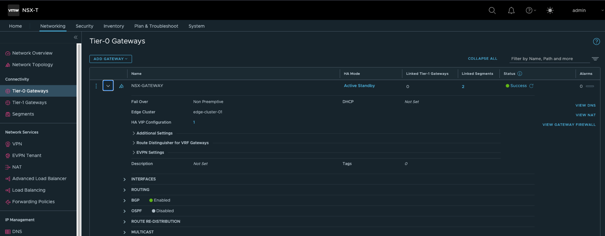
Task: Click the alarms severity bar for NSX-GATEWAY
Action: [590, 86]
